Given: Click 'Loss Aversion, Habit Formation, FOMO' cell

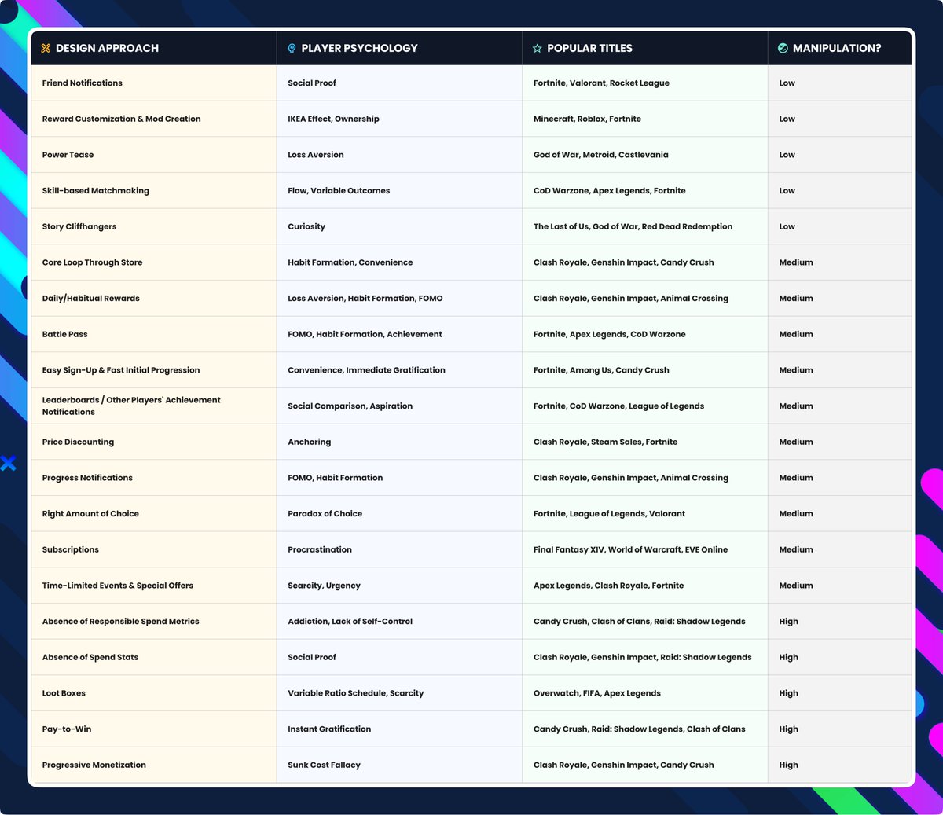Looking at the screenshot, I should coord(399,298).
